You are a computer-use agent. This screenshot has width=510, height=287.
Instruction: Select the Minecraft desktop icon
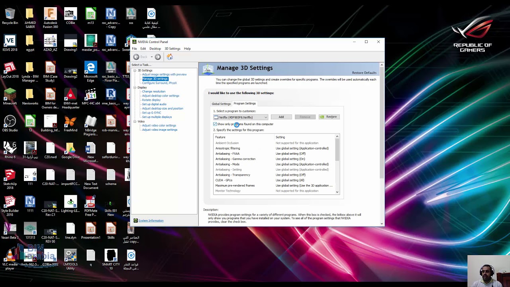point(10,97)
